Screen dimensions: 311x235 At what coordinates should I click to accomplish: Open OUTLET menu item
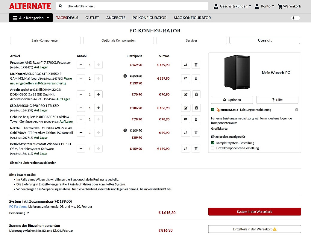(92, 18)
